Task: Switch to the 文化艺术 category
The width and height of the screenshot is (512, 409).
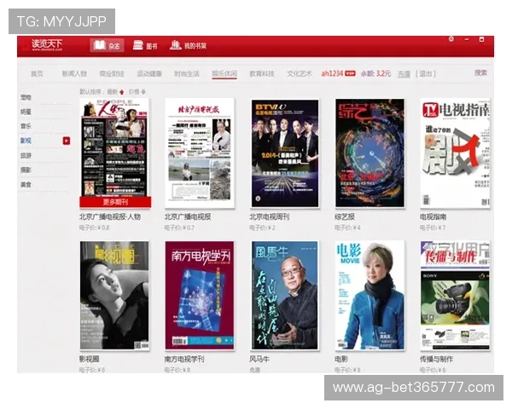Action: coord(300,73)
